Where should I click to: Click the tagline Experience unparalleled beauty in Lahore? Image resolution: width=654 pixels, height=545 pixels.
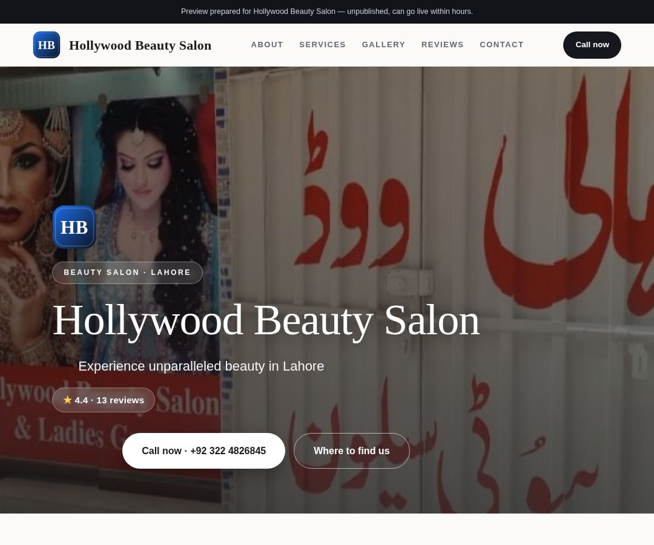click(201, 366)
